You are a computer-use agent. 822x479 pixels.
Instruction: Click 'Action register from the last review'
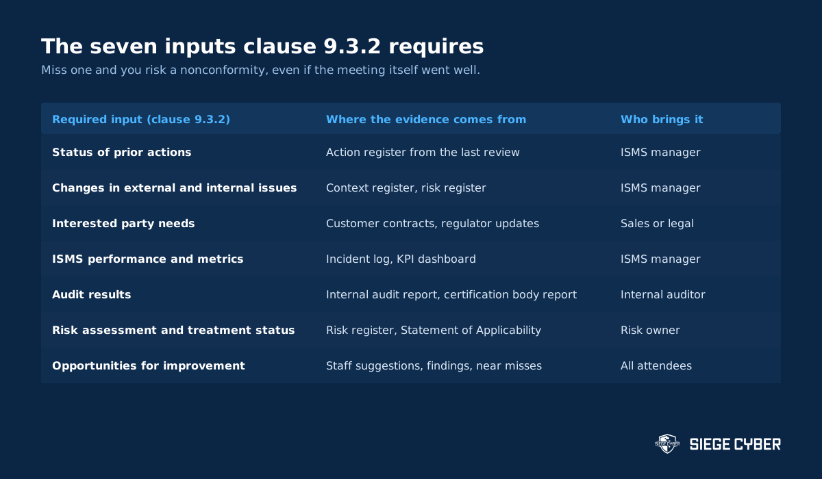423,152
